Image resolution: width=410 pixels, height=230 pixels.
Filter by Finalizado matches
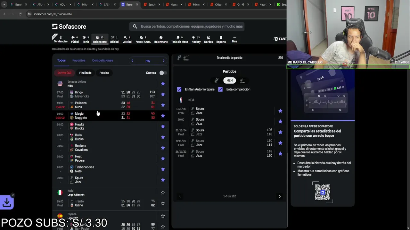(x=85, y=73)
